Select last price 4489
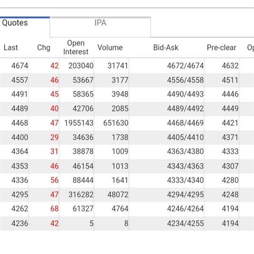Screen dimensions: 254x254 click(19, 108)
